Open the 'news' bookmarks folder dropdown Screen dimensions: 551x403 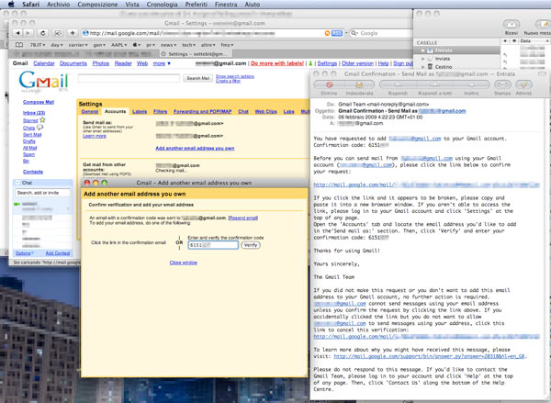pos(168,45)
